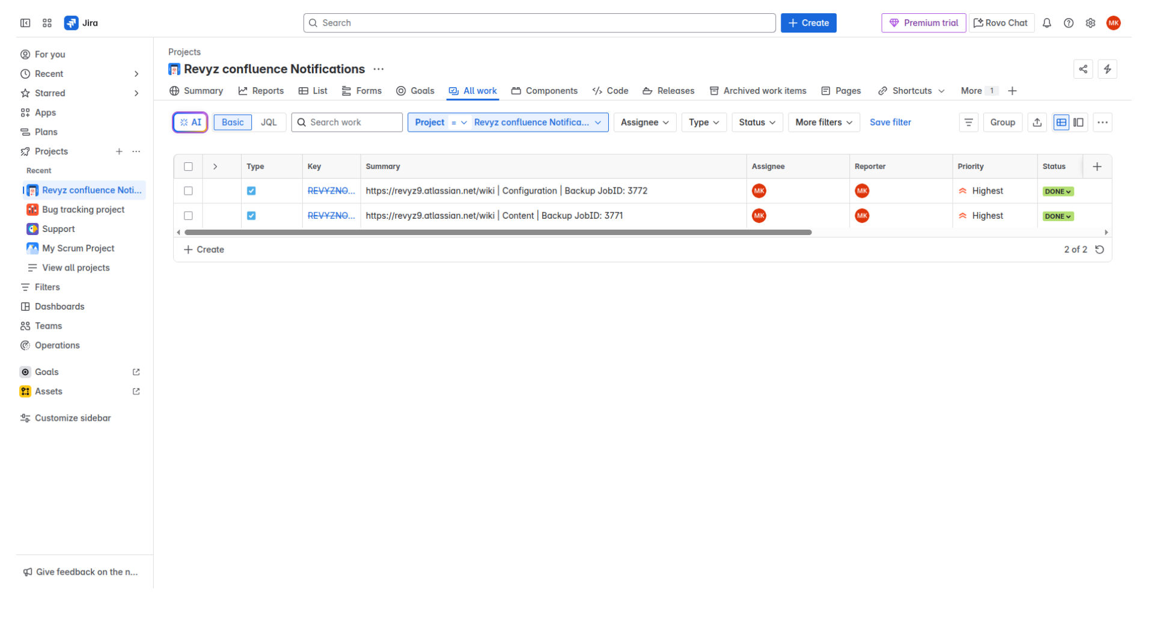Expand the Status filter dropdown
This screenshot has height=639, width=1151.
756,122
